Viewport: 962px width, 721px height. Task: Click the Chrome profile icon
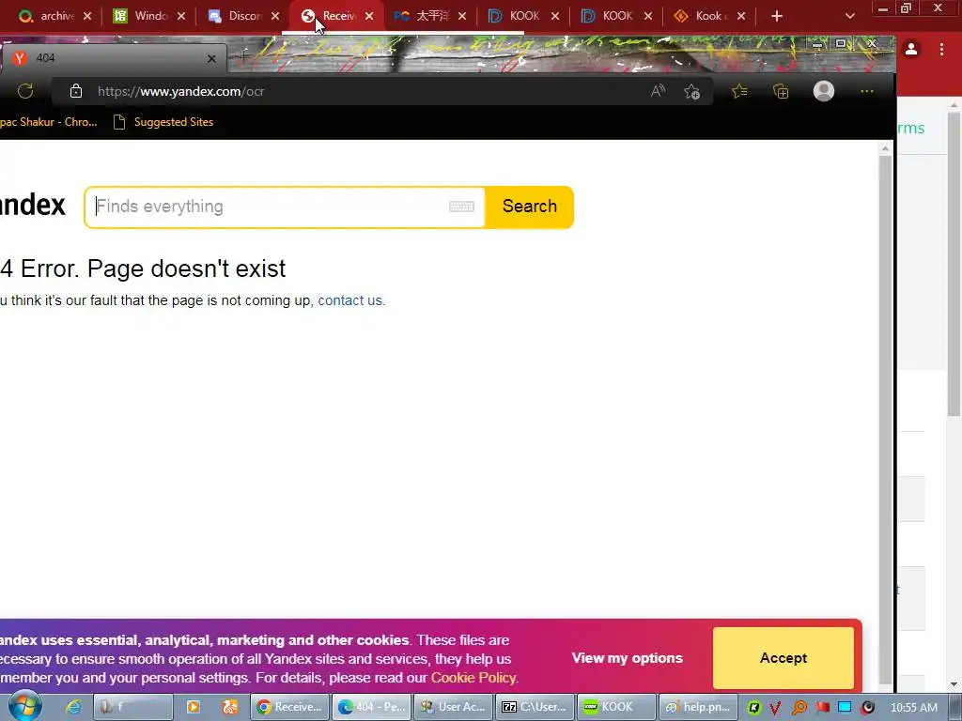(911, 49)
